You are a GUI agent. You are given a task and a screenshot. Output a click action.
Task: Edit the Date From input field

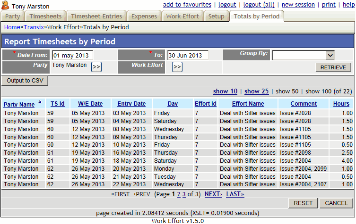tap(72, 55)
